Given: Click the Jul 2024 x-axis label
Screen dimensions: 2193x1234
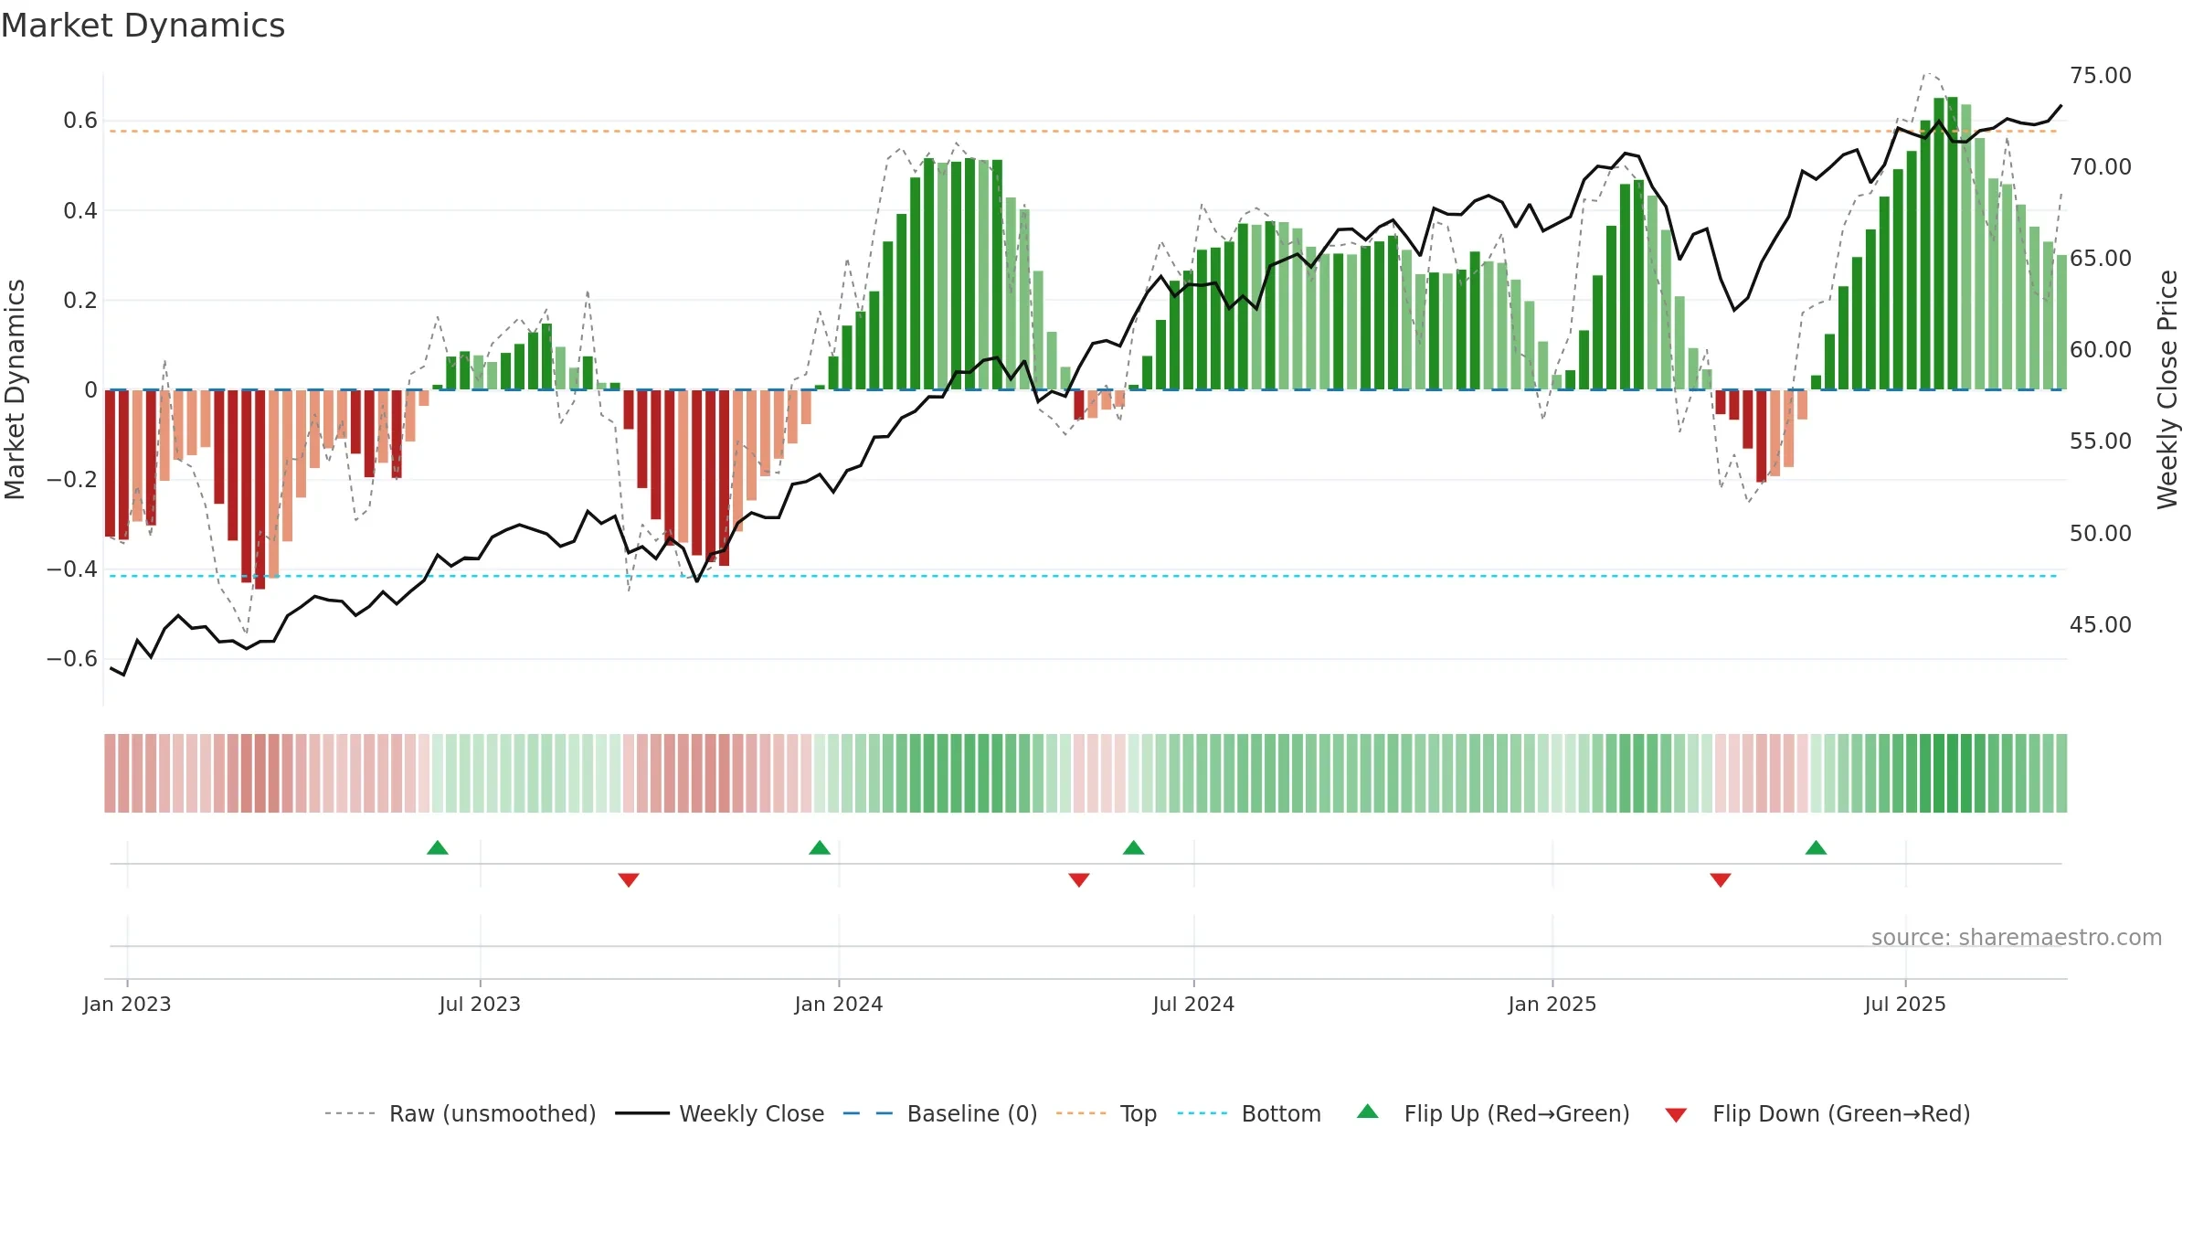Looking at the screenshot, I should pyautogui.click(x=1193, y=1004).
